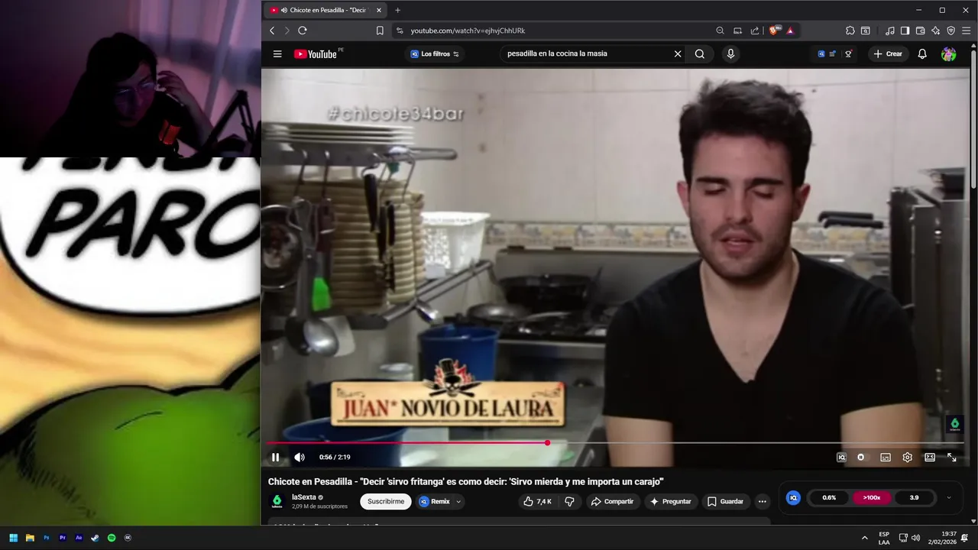Open Windows Start menu
This screenshot has height=550, width=978.
(13, 538)
